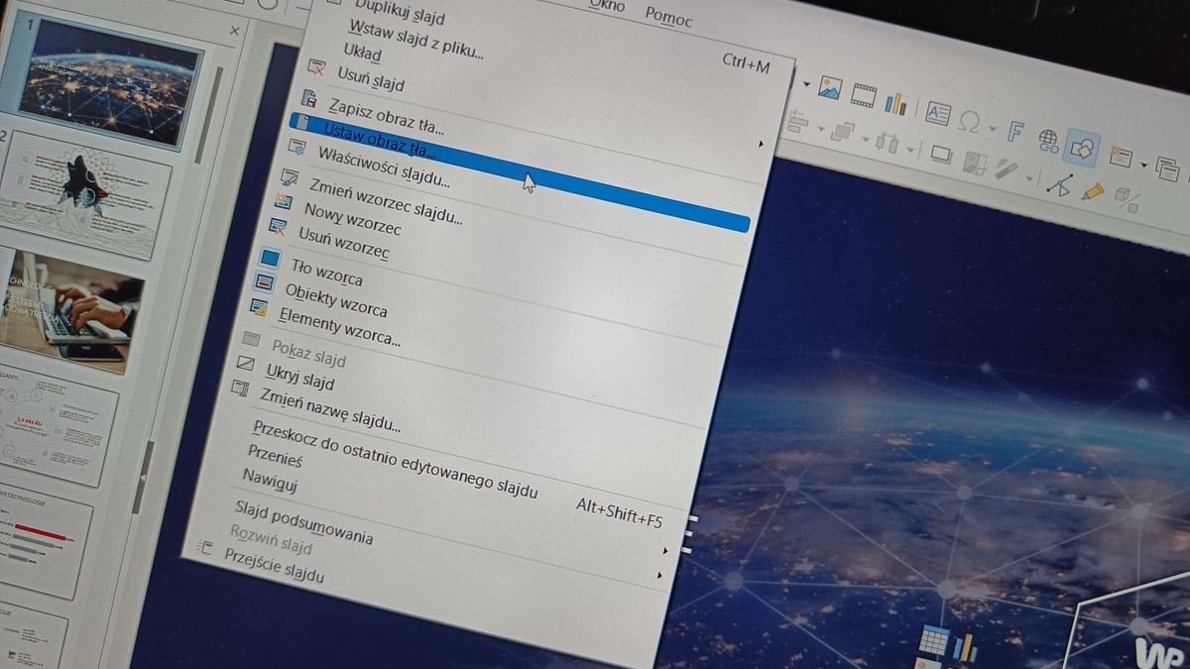The width and height of the screenshot is (1190, 669).
Task: Open the Filter dropdown arrow
Action: coord(1029,176)
